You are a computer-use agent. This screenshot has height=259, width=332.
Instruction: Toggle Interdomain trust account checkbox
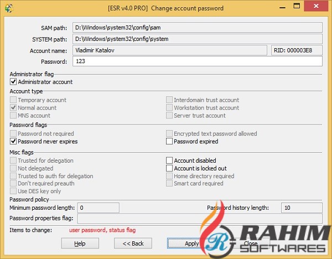[169, 100]
